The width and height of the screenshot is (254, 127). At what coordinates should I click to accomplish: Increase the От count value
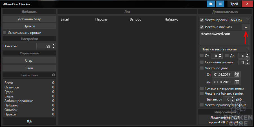coord(220,55)
